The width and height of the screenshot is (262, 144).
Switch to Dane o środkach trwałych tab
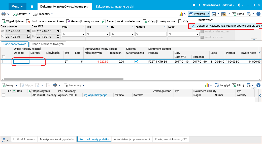tap(48, 44)
